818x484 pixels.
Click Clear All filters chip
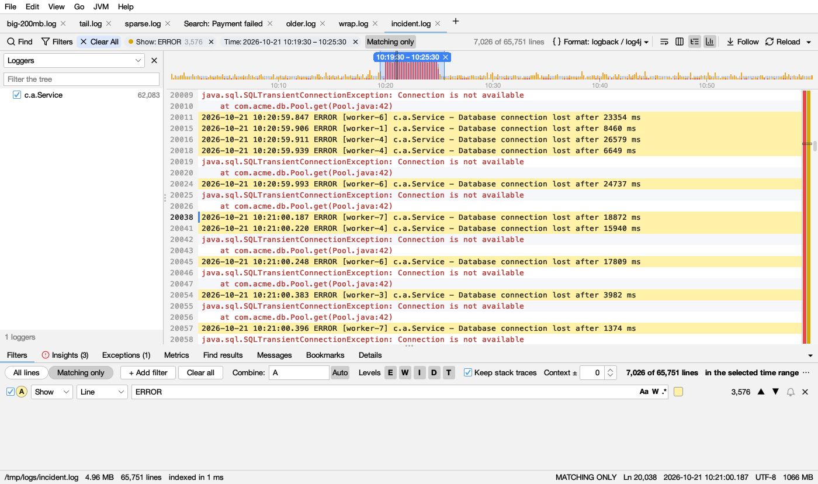coord(99,42)
